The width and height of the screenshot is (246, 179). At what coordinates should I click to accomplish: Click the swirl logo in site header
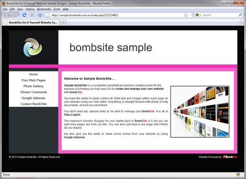(x=33, y=47)
